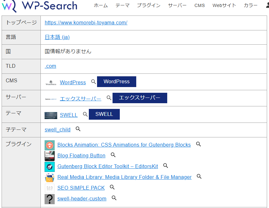Open the SEO SIMPLE PACK link
269x208 pixels.
[81, 188]
